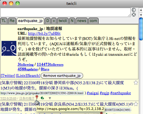Click the scrollbar down arrow
Viewport: 143px width, 114px height.
coord(141,15)
